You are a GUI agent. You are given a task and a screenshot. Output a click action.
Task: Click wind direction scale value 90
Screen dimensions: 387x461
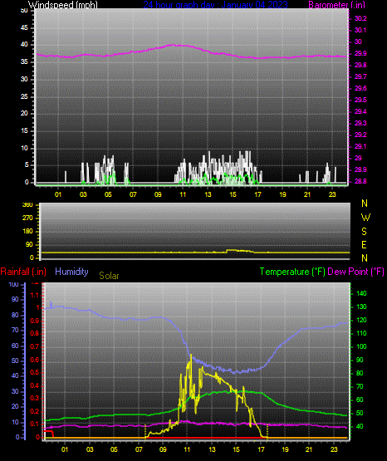[29, 245]
